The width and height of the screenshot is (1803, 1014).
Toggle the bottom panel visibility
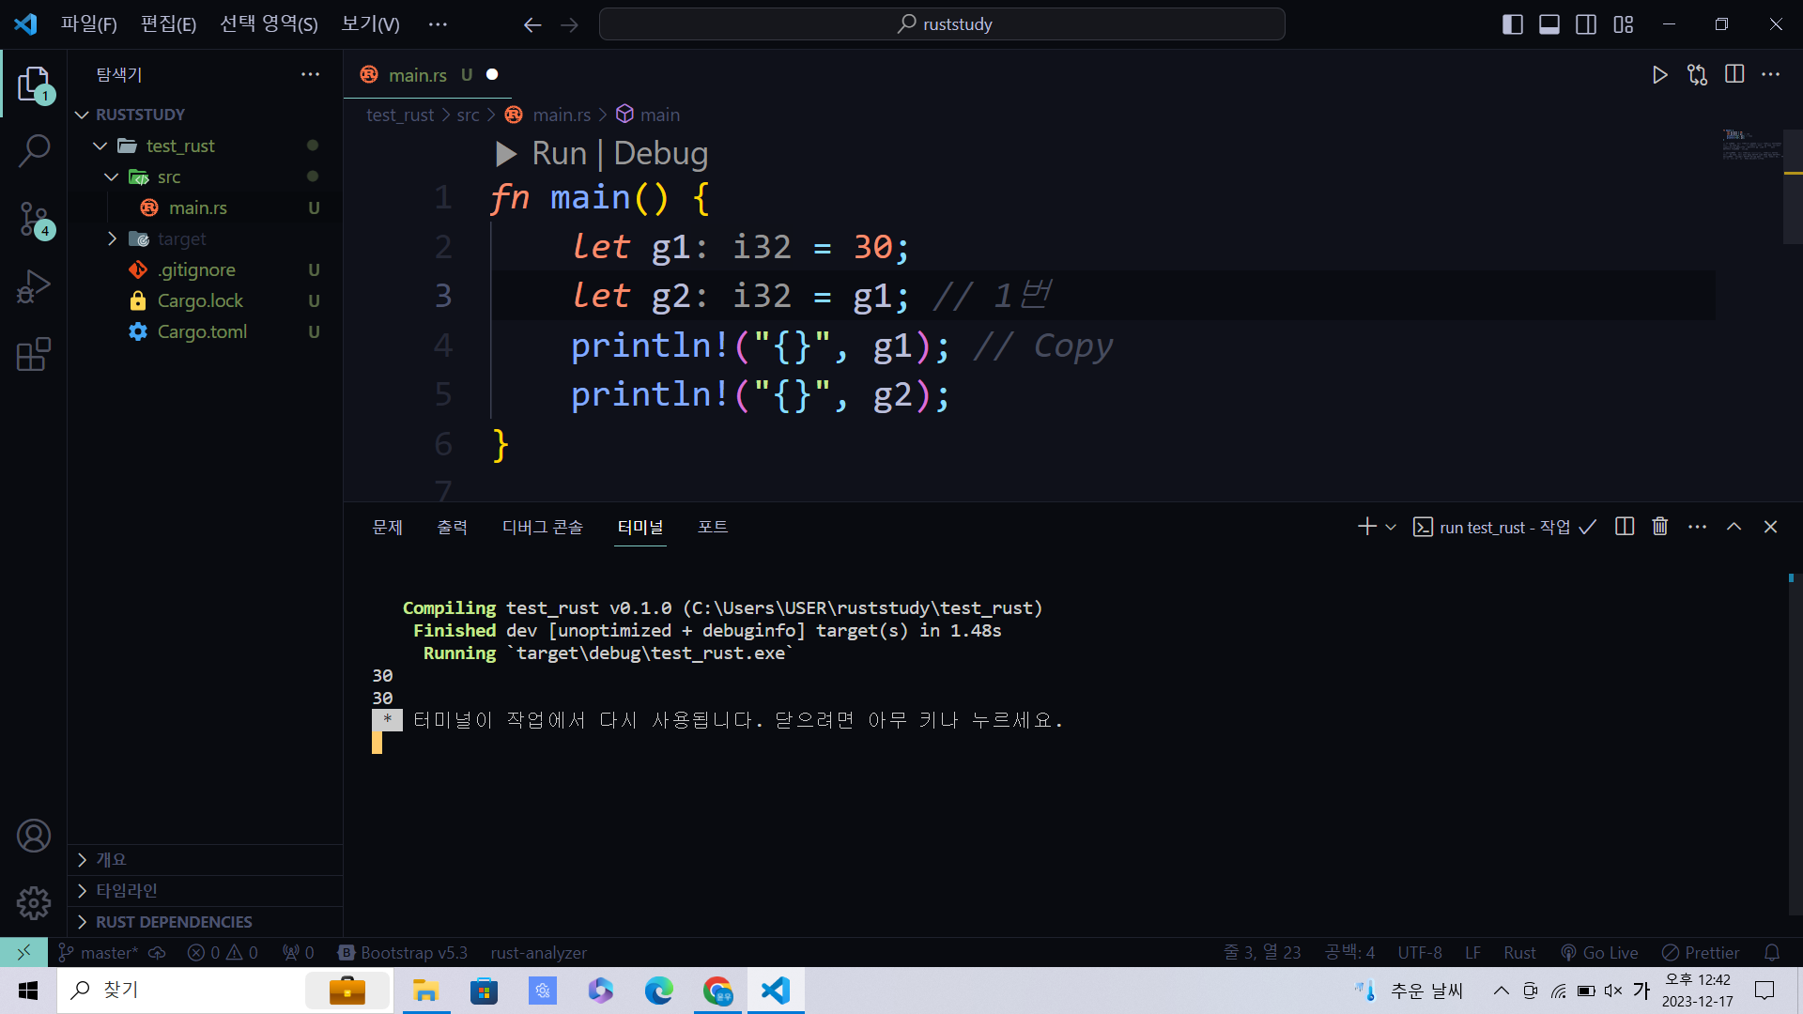(1549, 24)
